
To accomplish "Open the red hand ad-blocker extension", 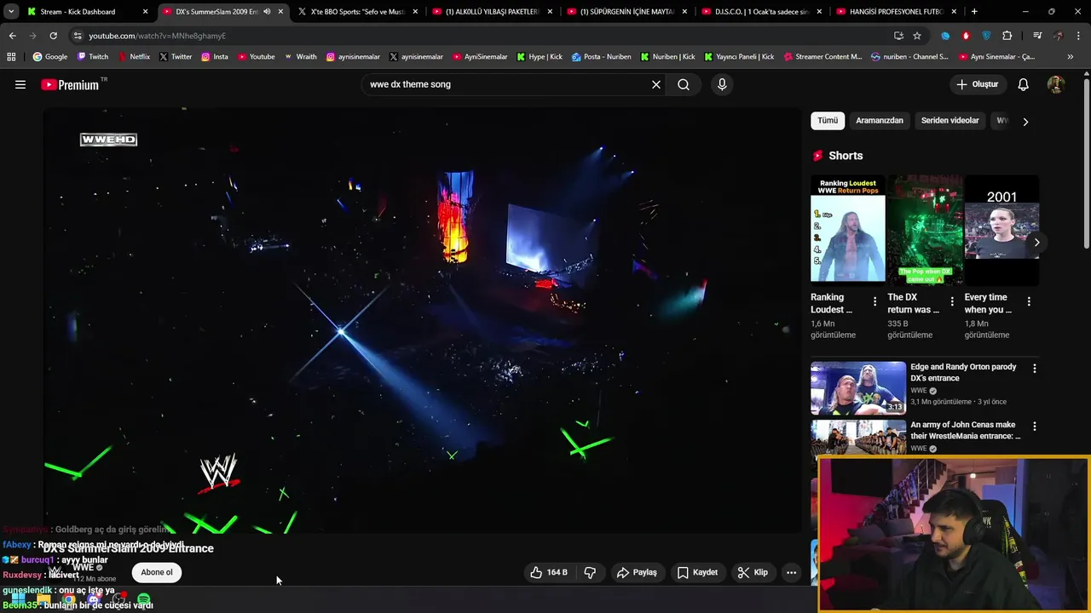I will [966, 36].
